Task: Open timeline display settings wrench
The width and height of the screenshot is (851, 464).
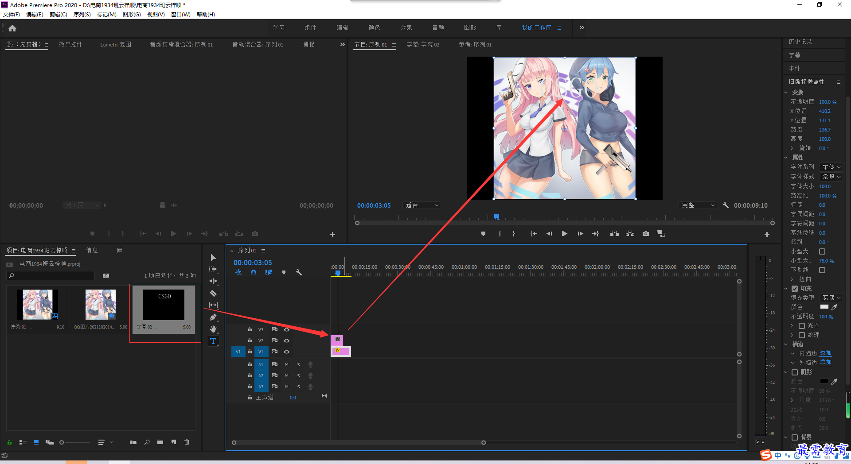Action: pos(299,273)
